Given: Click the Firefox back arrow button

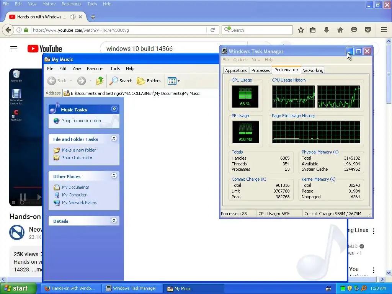Looking at the screenshot, I should pos(8,30).
